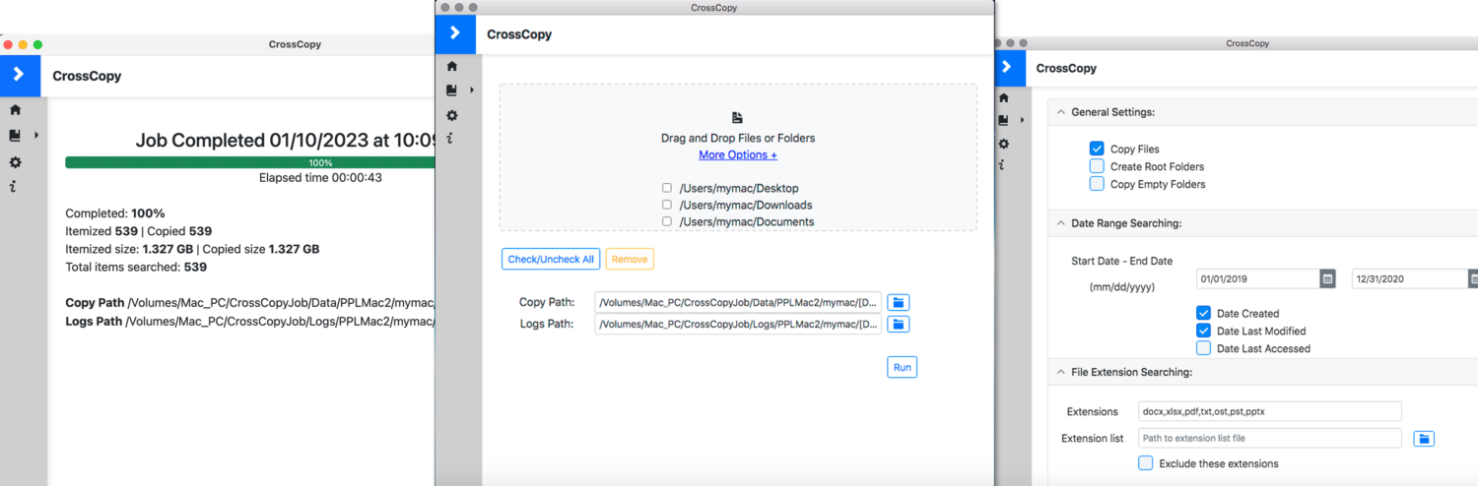Click info icon in right settings window sidebar

coord(1002,165)
